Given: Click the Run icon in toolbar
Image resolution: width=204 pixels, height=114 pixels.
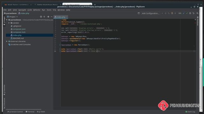Looking at the screenshot, I should 162,13.
